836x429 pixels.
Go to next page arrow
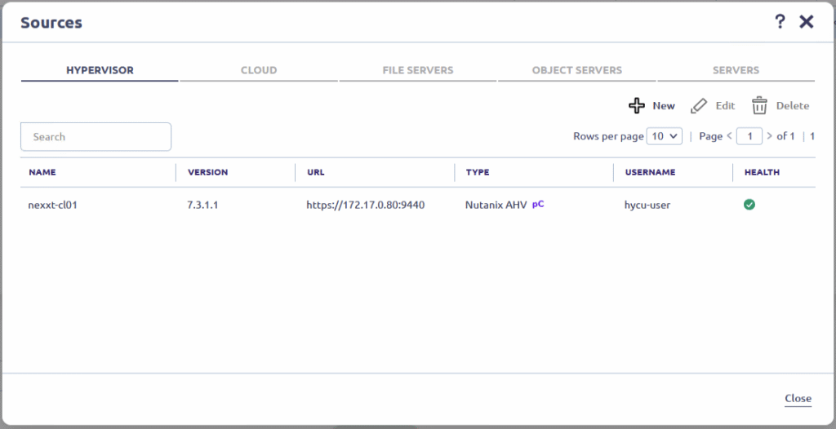coord(770,136)
